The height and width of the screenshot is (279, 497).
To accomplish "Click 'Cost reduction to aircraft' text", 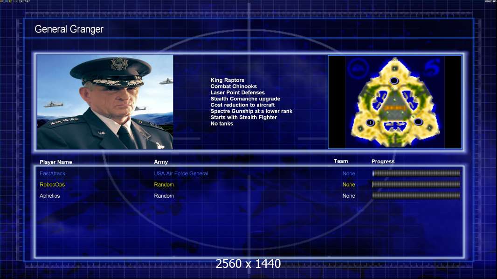I will (243, 105).
